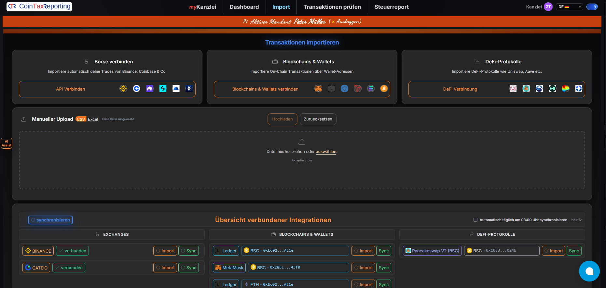Click the Solana logo icon
Screen dimensions: 606x288
pyautogui.click(x=371, y=89)
